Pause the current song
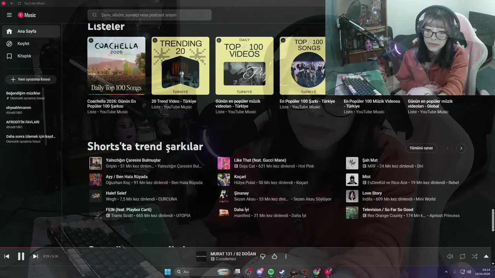The height and width of the screenshot is (278, 495). point(21,256)
